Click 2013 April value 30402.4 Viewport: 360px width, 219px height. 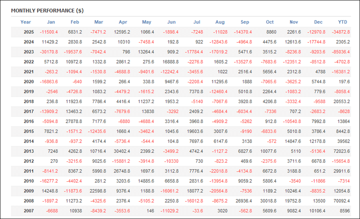pos(121,151)
